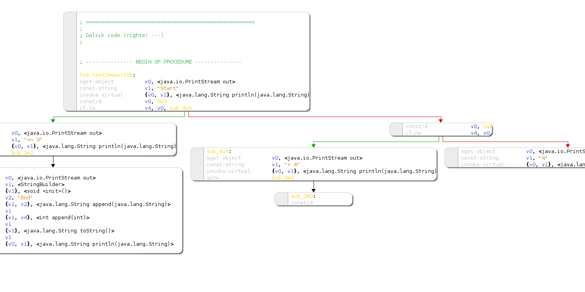Click the 0x4 constant value
The image size is (585, 292).
(487, 127)
